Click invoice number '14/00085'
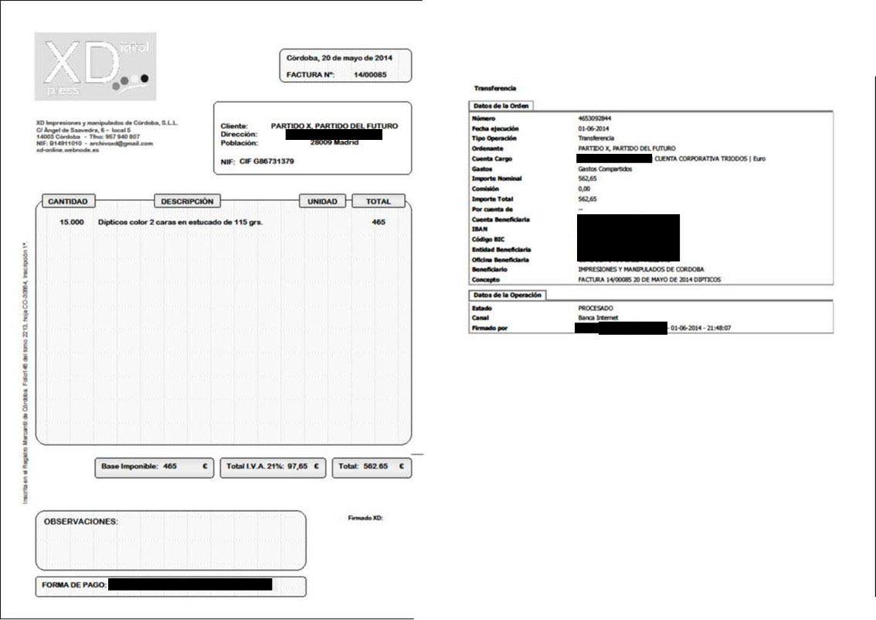 pos(370,75)
